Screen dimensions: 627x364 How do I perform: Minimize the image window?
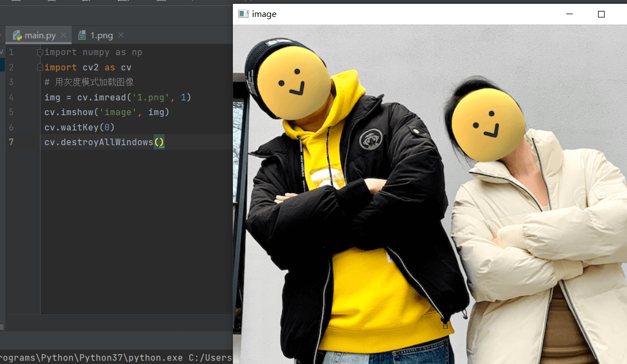coord(570,14)
